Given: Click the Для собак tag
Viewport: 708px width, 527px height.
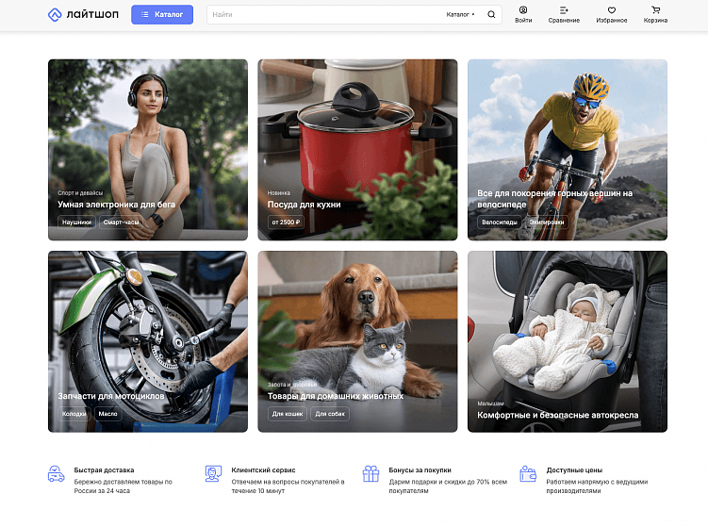Looking at the screenshot, I should [330, 414].
